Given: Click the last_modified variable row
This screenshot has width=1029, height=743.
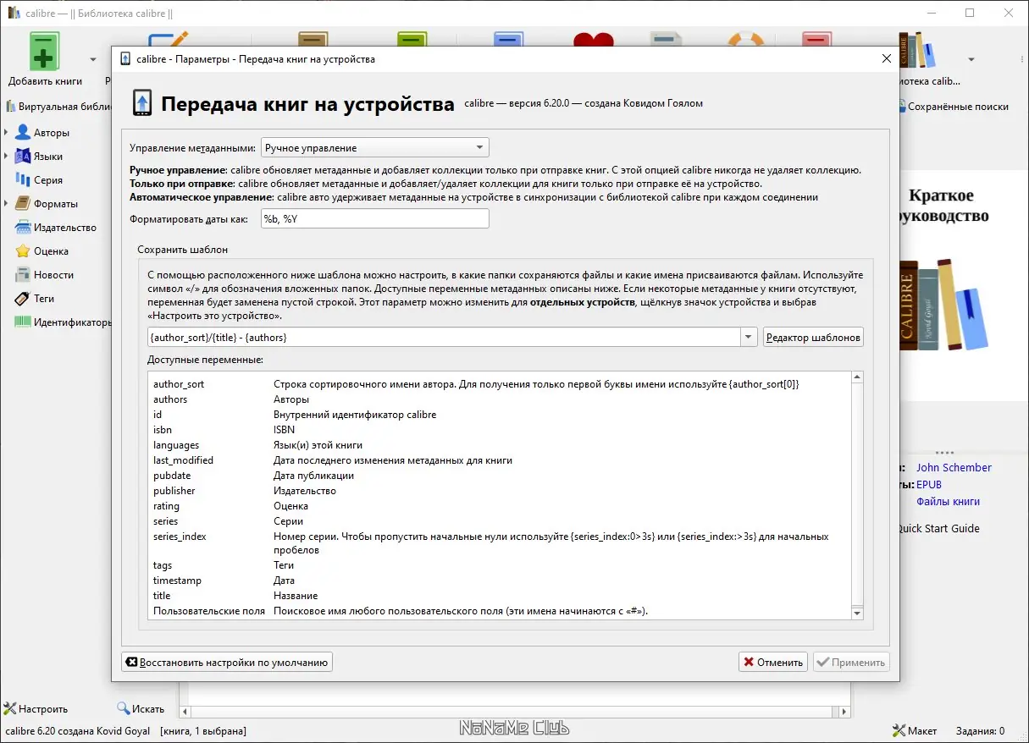Looking at the screenshot, I should (500, 460).
